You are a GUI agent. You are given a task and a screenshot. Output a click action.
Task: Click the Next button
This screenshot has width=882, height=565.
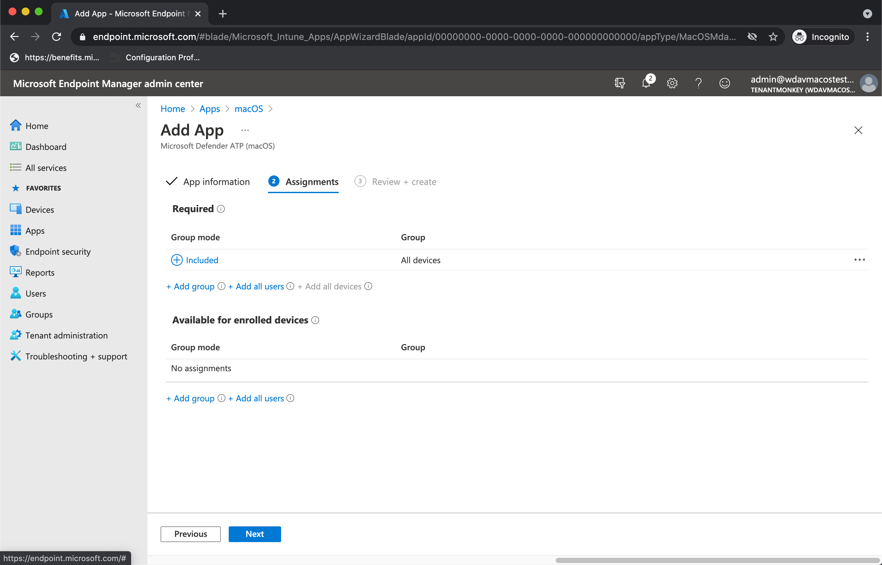255,534
